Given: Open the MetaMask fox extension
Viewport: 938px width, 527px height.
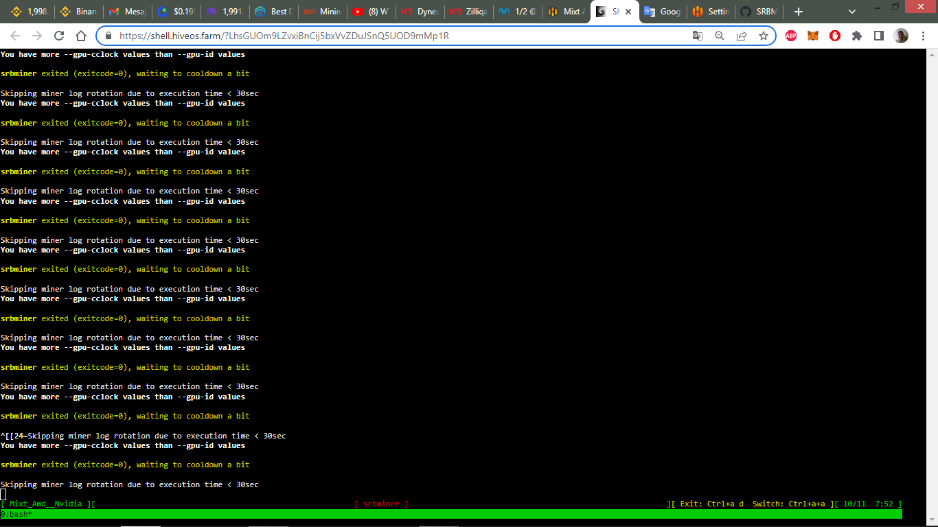Looking at the screenshot, I should tap(812, 36).
